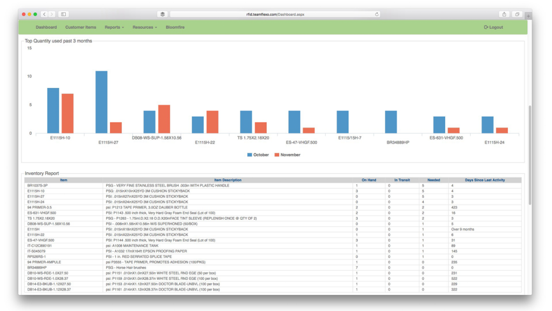Sort by the Item column header
Image resolution: width=552 pixels, height=311 pixels.
pos(64,180)
